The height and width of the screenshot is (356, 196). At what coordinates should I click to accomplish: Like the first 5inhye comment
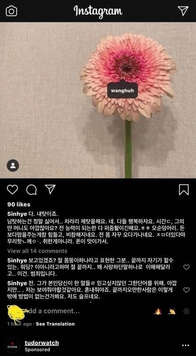[186, 267]
